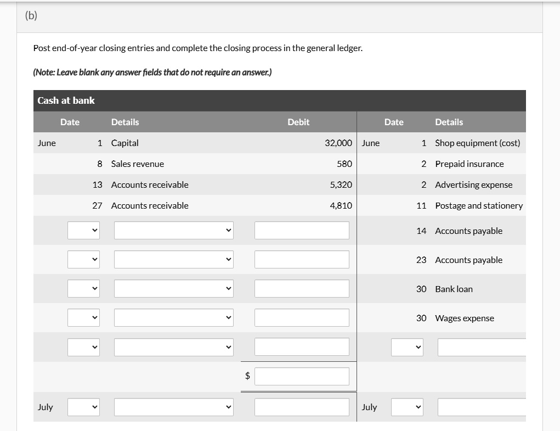Click the italic note about leaving fields blank

click(152, 72)
